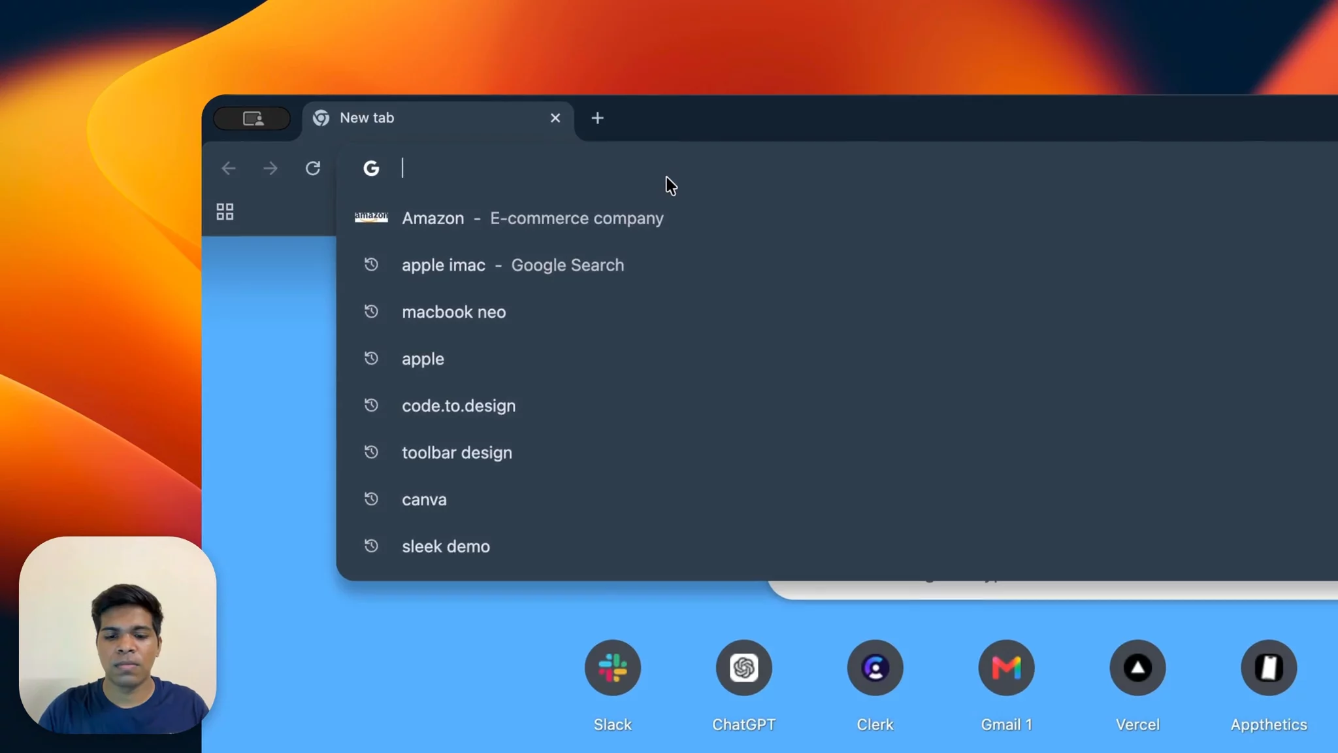Select the canva suggestion
This screenshot has height=753, width=1338.
(837, 499)
